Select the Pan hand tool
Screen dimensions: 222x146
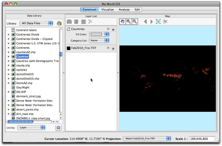(x=123, y=22)
